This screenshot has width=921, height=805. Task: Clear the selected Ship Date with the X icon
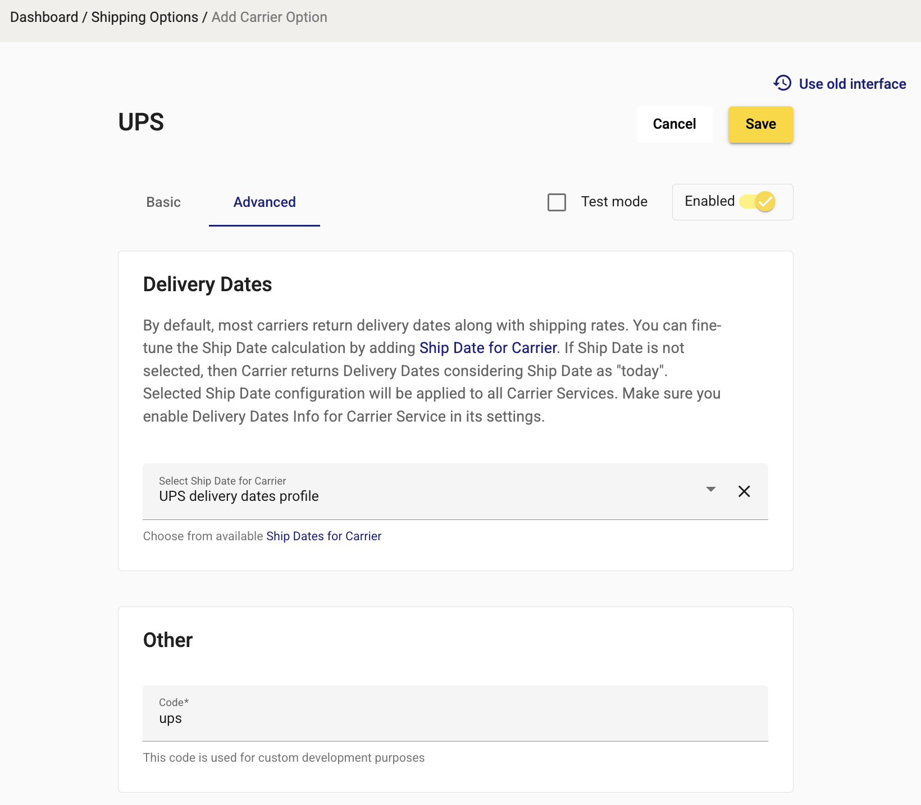pyautogui.click(x=744, y=491)
